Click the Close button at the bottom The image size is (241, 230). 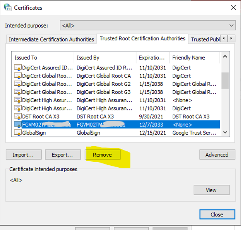coord(217,214)
